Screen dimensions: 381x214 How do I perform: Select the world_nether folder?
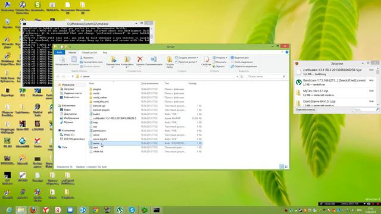click(100, 97)
